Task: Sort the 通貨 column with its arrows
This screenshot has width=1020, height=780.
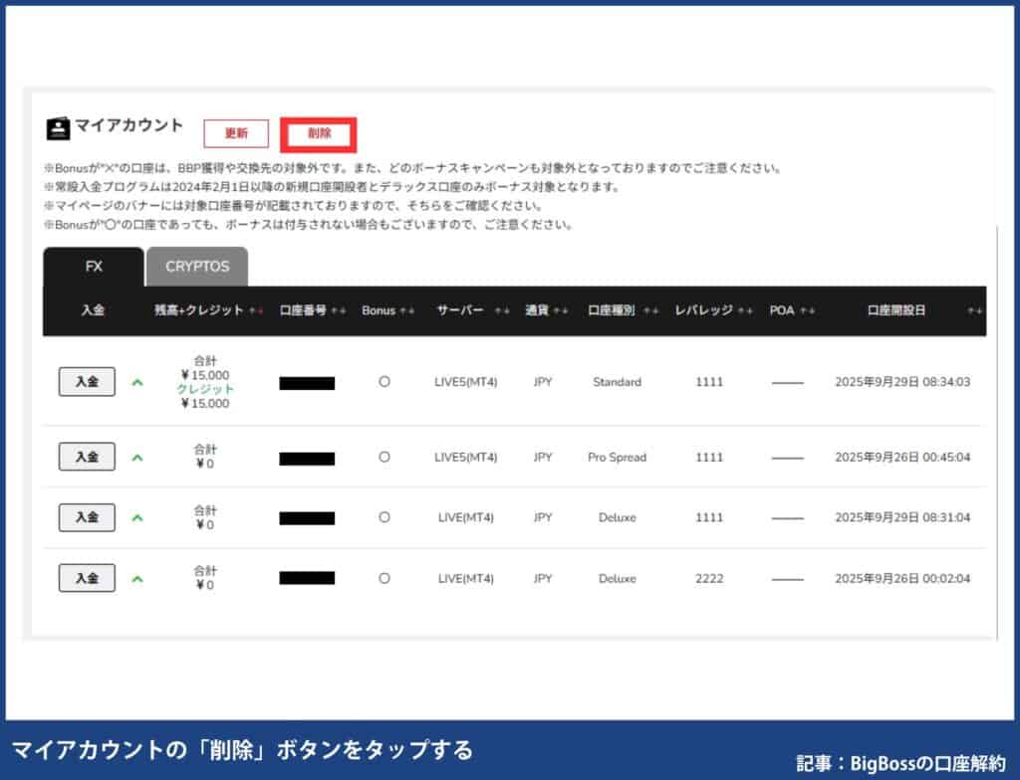Action: coord(560,309)
